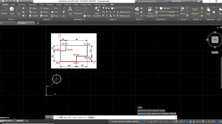Toggle lineweight display in status bar
Viewport: 222px width, 124px height.
point(177,122)
